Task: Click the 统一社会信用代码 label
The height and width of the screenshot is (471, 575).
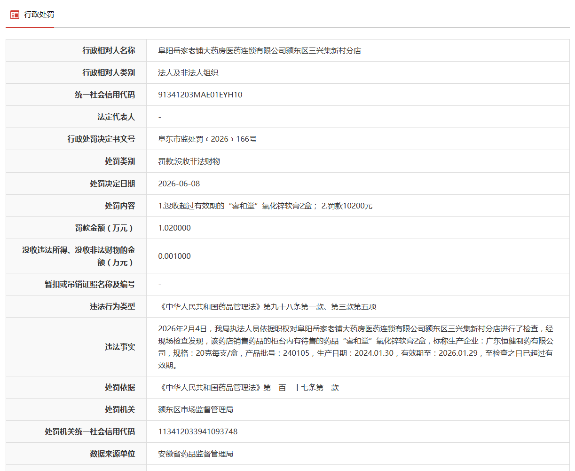Action: click(x=105, y=95)
